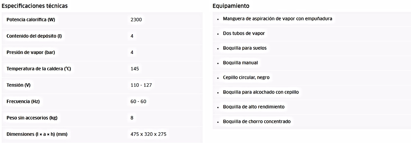Click the 110 - 127 voltage value
The height and width of the screenshot is (143, 411).
(x=141, y=85)
